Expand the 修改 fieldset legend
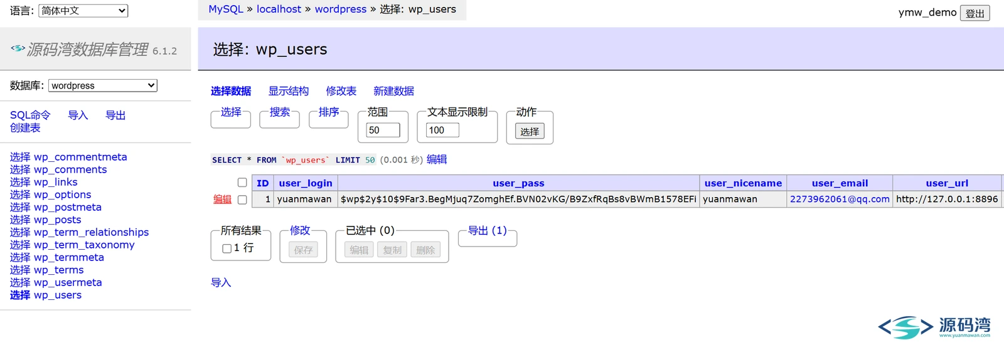1004x352 pixels. tap(300, 230)
